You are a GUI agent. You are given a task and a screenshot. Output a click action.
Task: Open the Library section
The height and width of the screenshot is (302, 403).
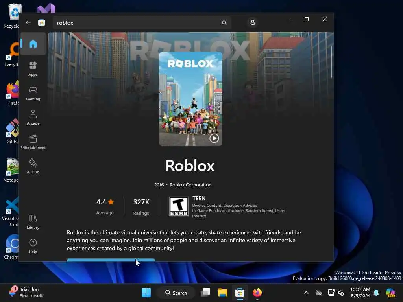[x=33, y=222]
